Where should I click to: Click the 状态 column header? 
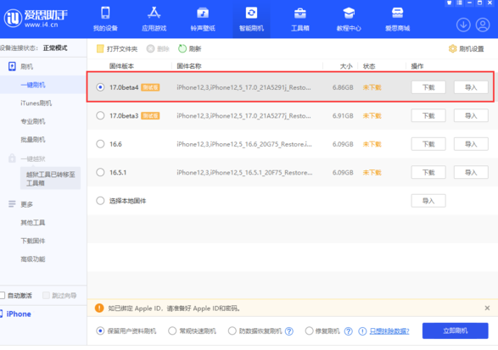click(369, 66)
